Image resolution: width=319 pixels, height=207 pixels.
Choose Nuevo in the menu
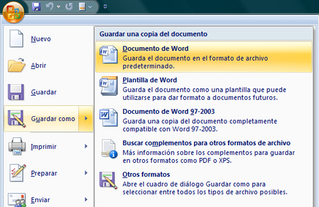click(41, 39)
